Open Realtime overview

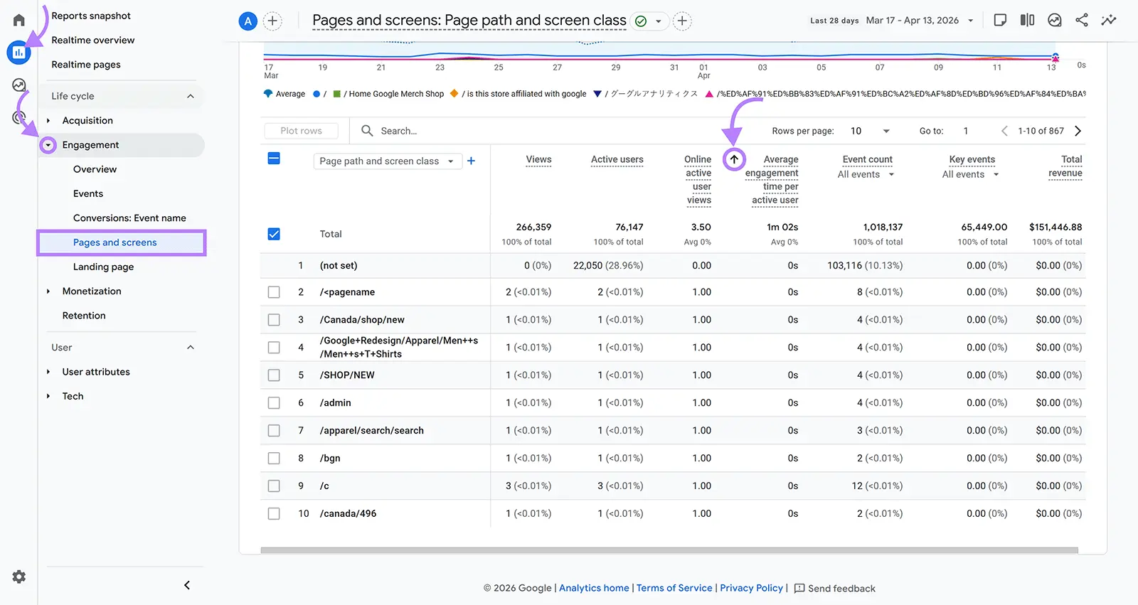pyautogui.click(x=93, y=41)
